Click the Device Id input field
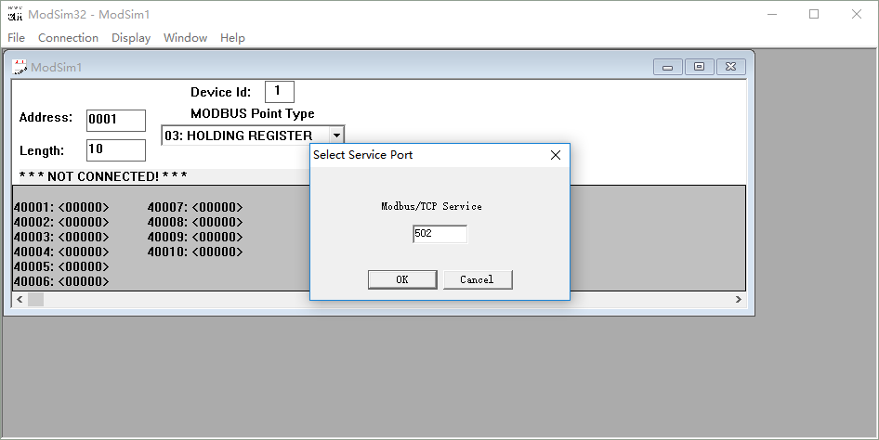 pos(279,92)
